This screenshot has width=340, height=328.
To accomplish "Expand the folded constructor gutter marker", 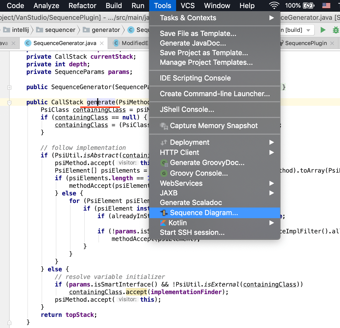I will pos(9,88).
